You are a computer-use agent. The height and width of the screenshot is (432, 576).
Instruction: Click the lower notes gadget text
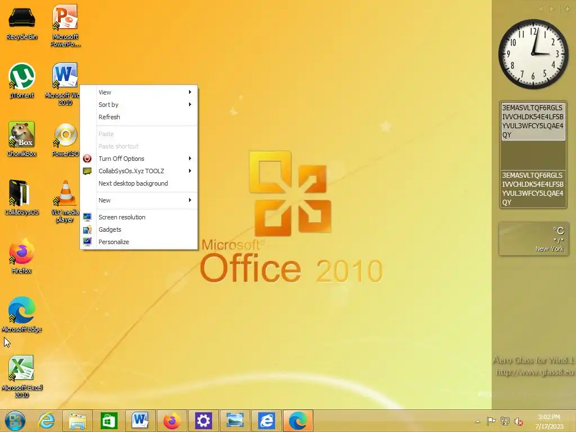point(533,188)
